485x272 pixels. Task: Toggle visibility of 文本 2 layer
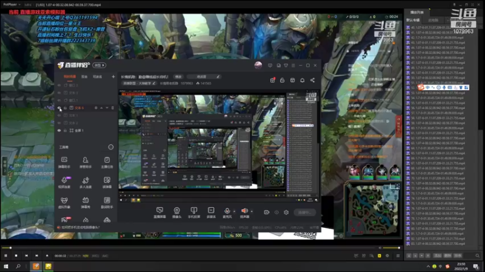click(59, 123)
